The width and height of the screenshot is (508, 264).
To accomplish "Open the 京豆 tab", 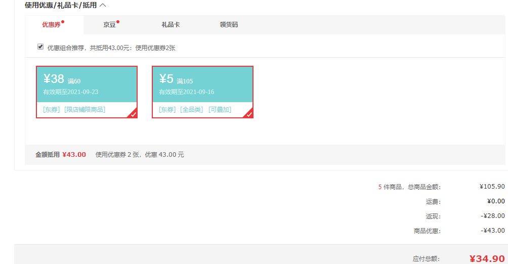I will point(109,25).
